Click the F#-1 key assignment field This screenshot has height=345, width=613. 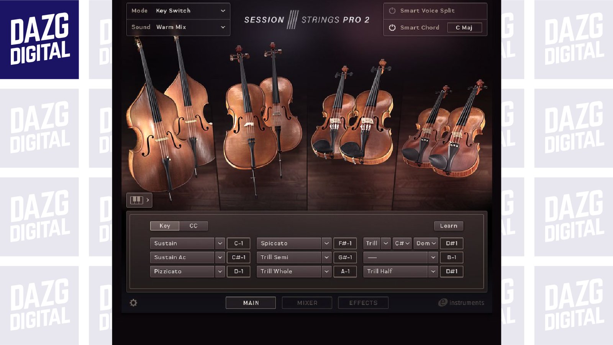point(345,243)
